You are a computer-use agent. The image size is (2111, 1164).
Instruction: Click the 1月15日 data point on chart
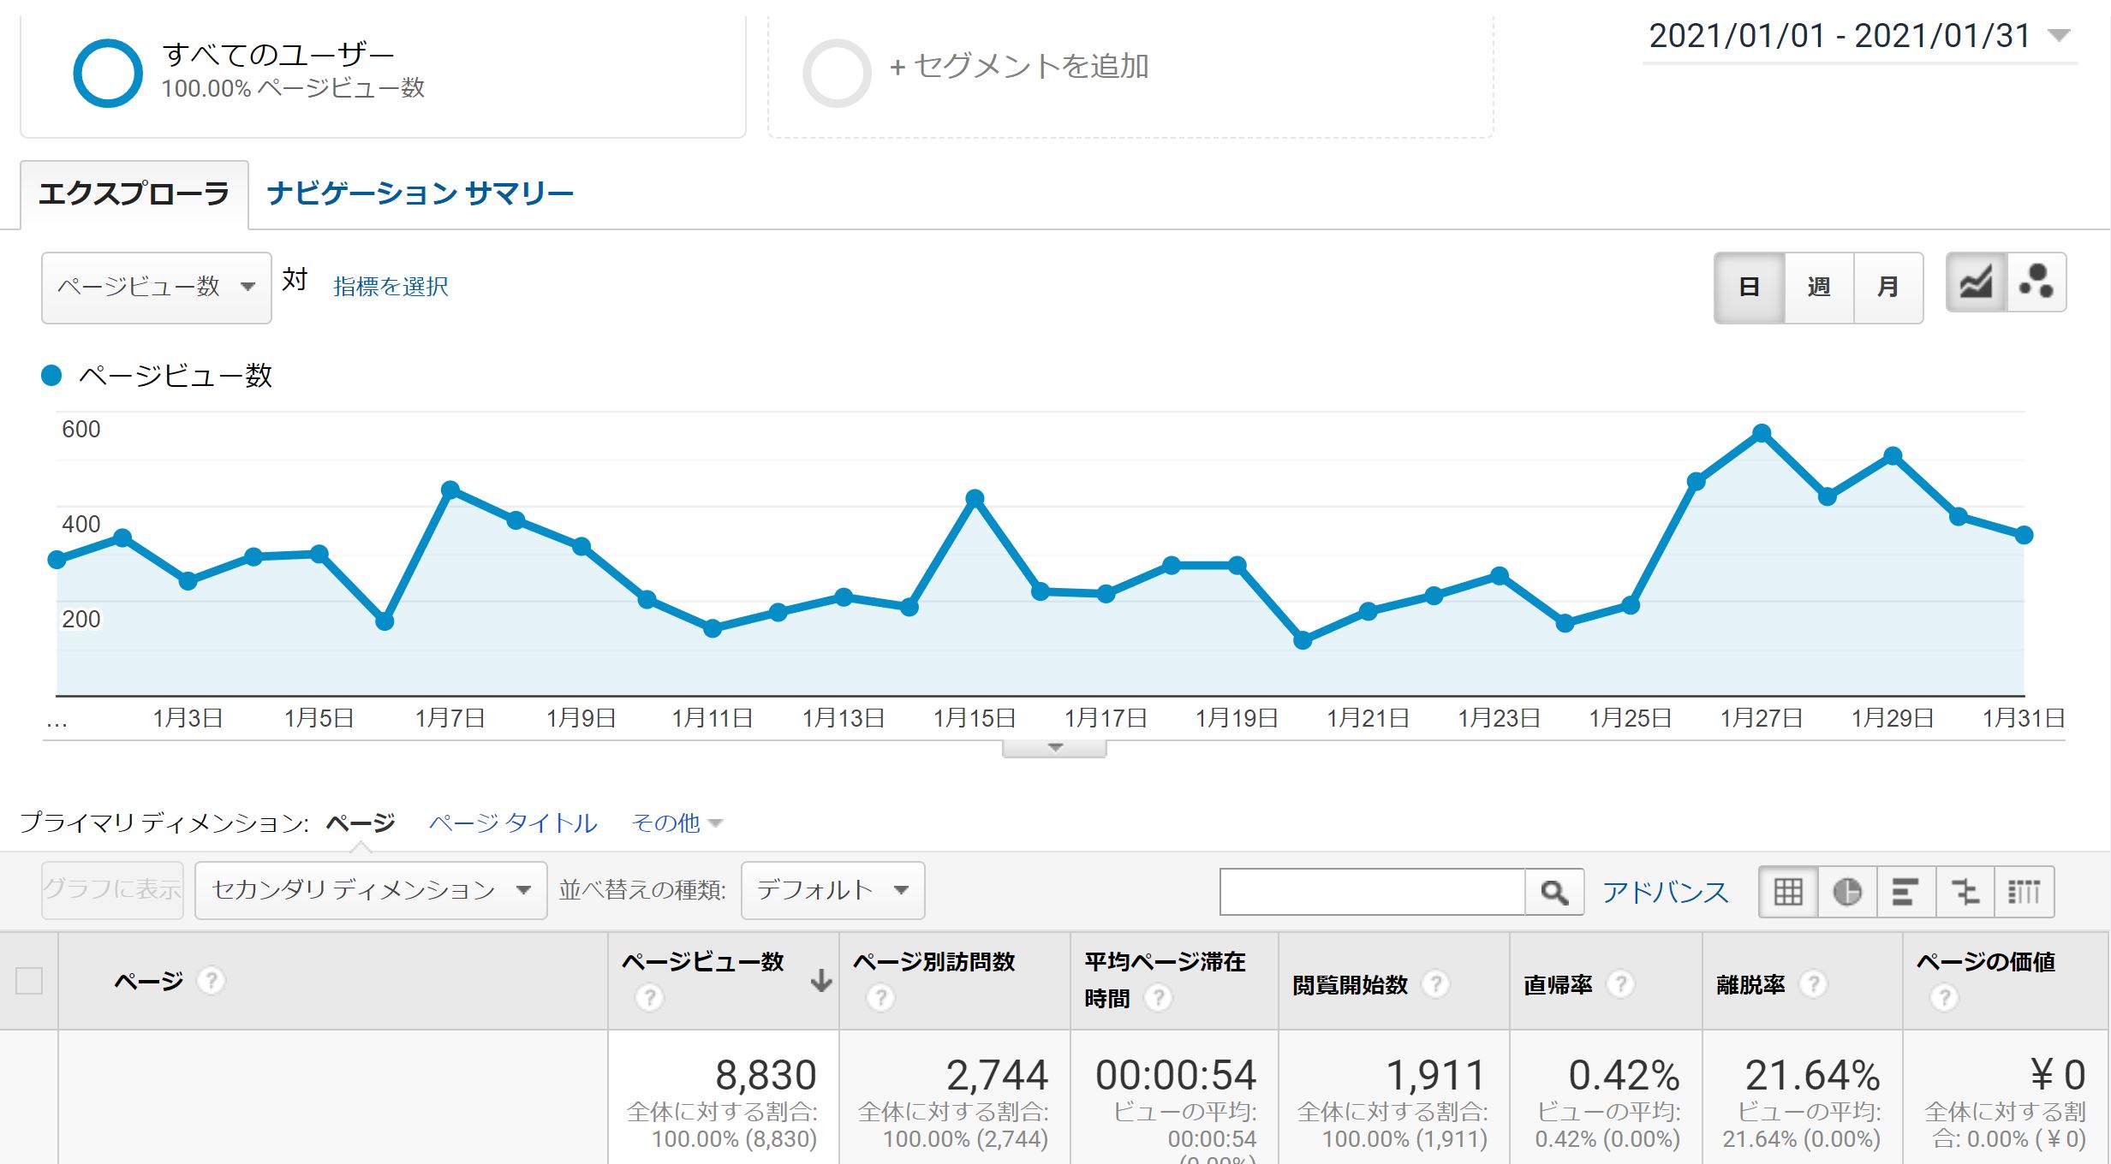click(975, 498)
